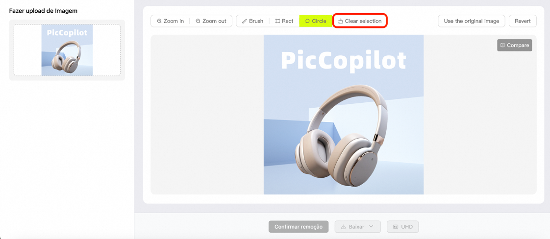Click the UHD button label
The width and height of the screenshot is (550, 239).
tap(406, 227)
